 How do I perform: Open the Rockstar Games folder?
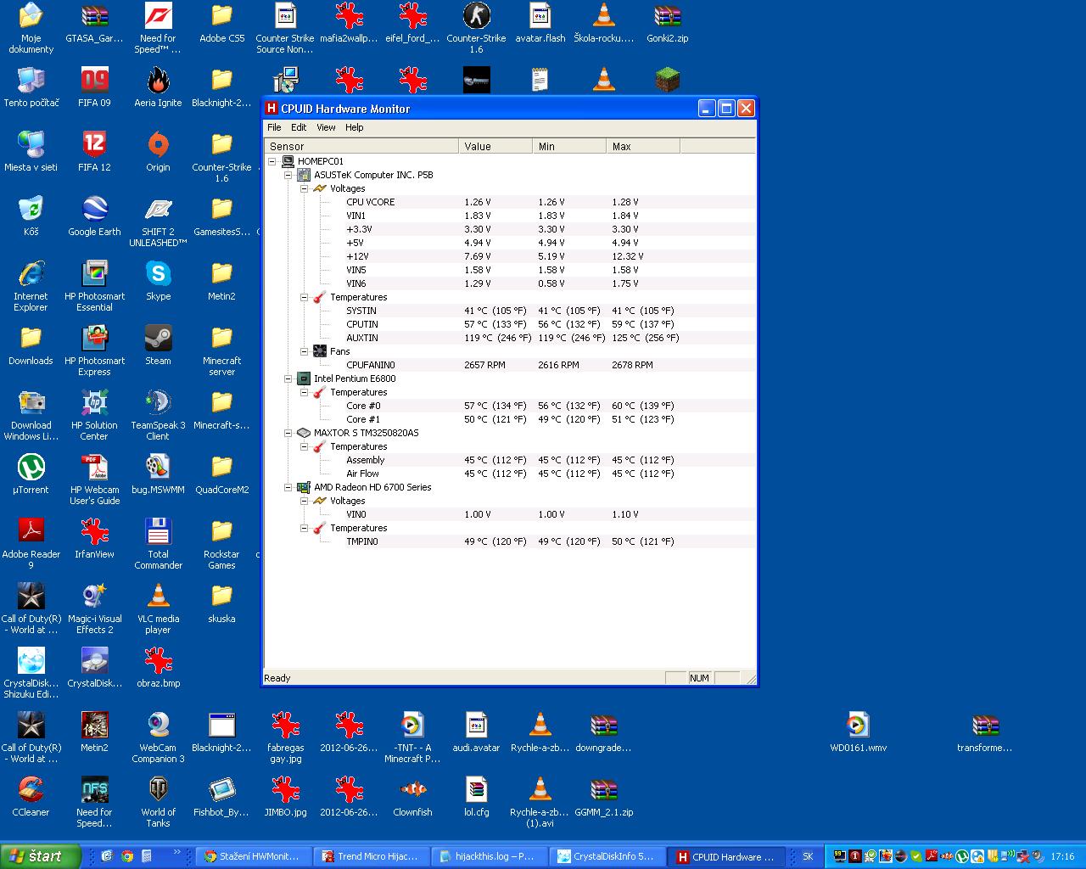221,545
